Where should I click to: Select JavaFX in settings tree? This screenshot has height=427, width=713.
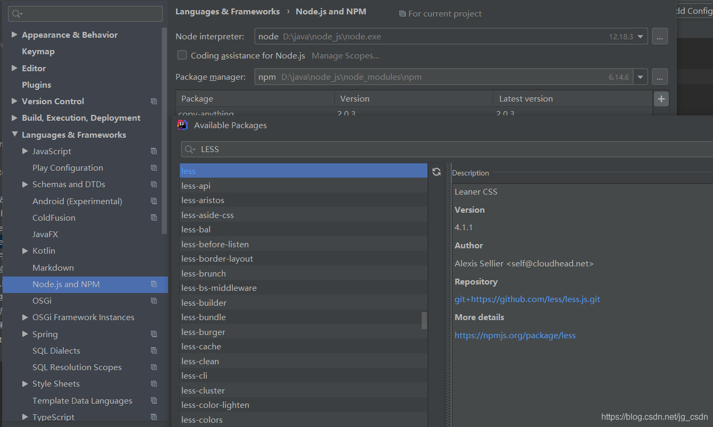(45, 235)
